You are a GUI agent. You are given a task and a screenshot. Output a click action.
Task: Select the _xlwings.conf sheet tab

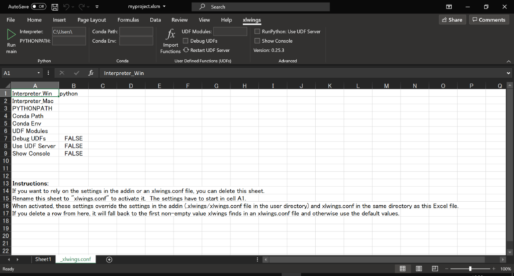tap(76, 259)
